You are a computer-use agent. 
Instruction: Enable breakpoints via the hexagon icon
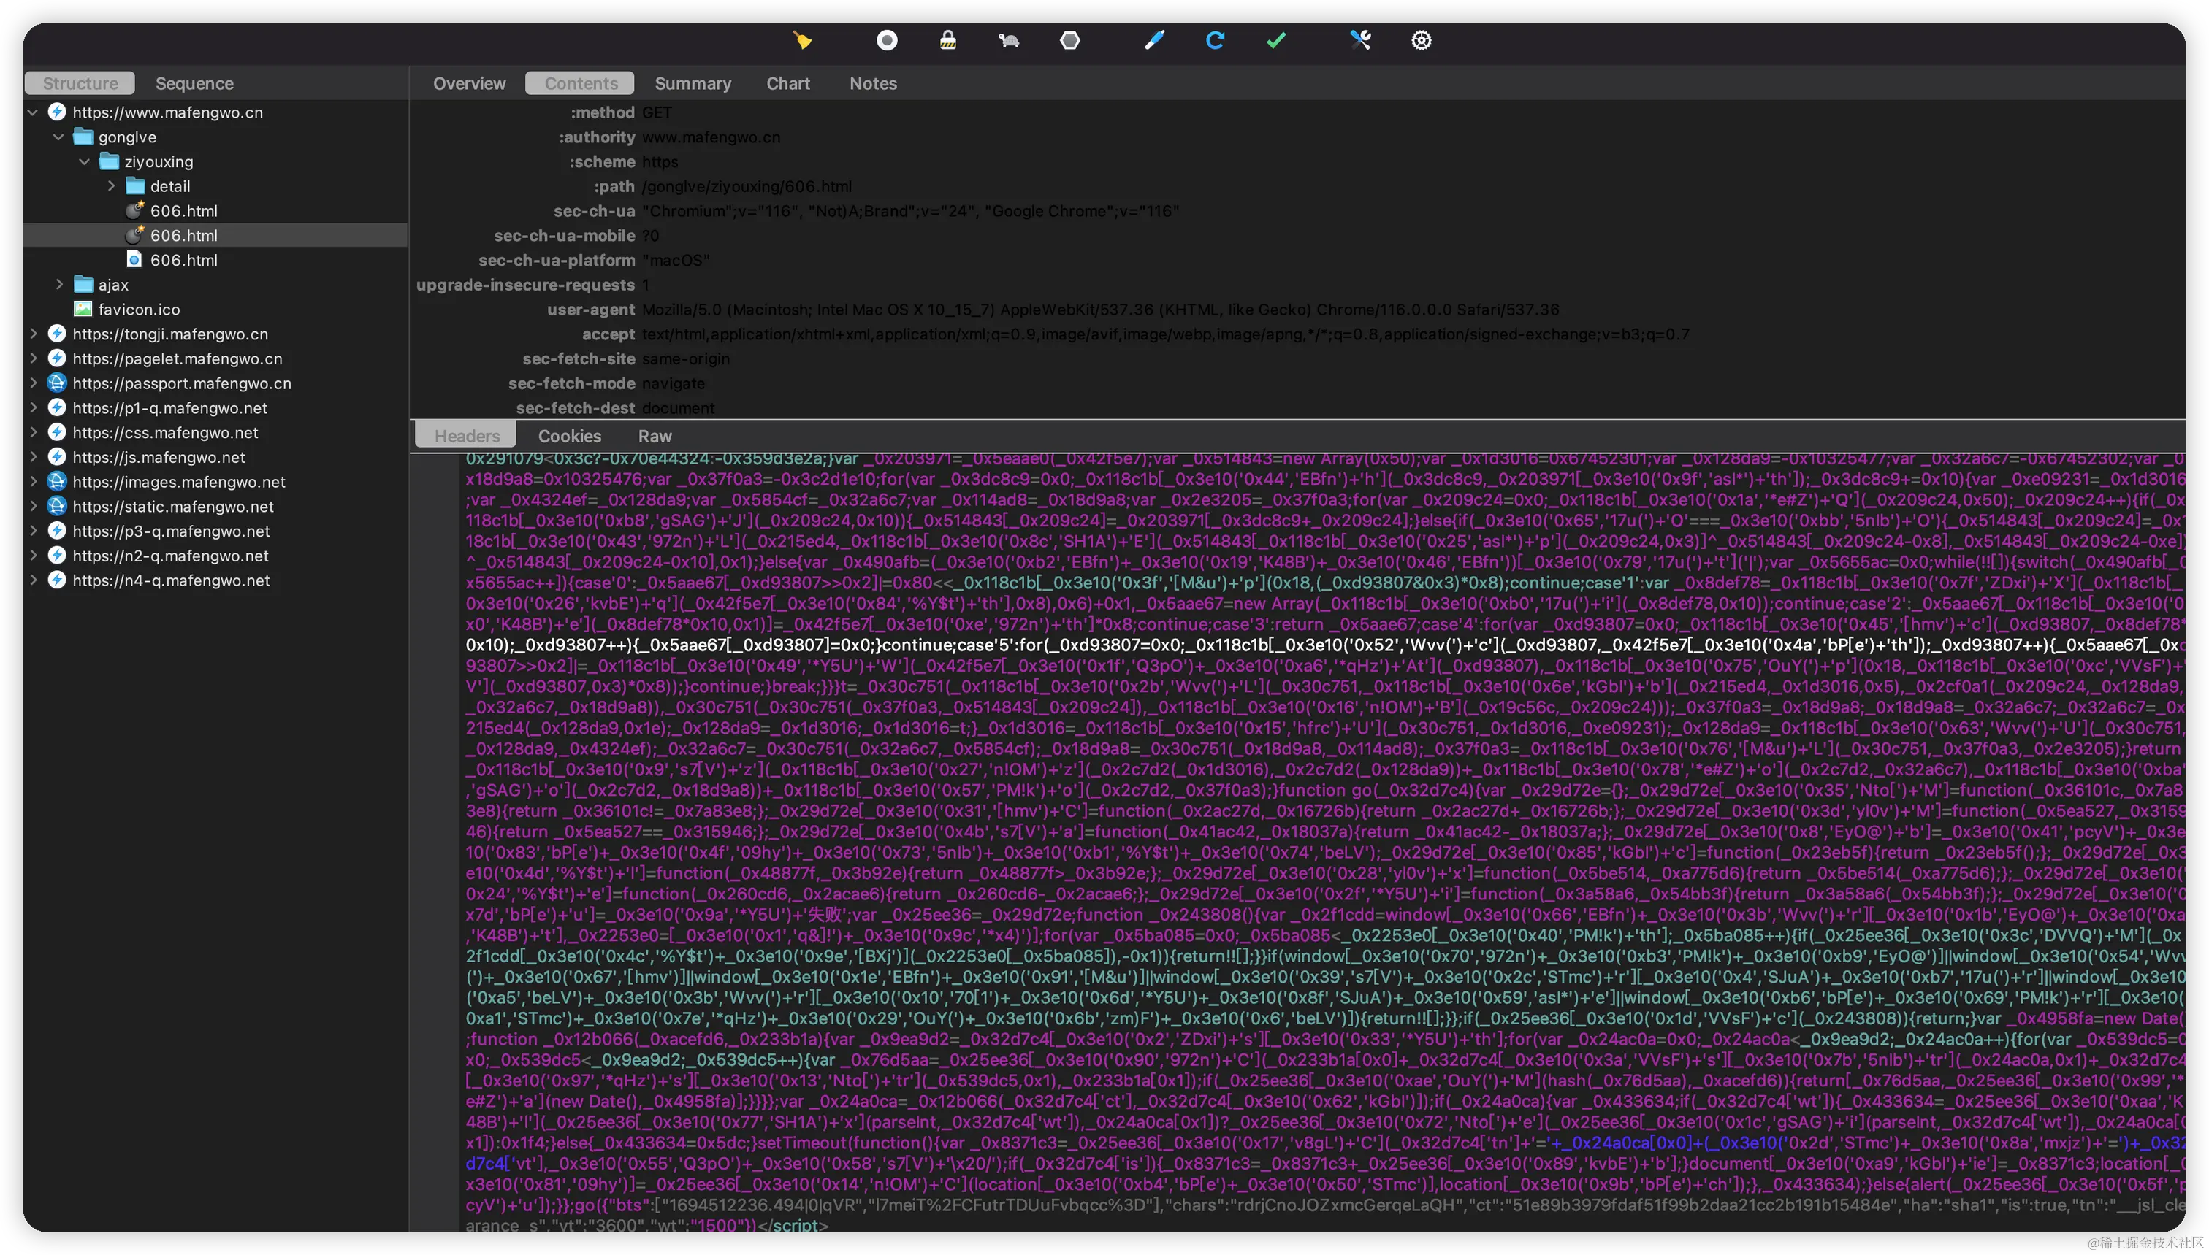(x=1070, y=39)
